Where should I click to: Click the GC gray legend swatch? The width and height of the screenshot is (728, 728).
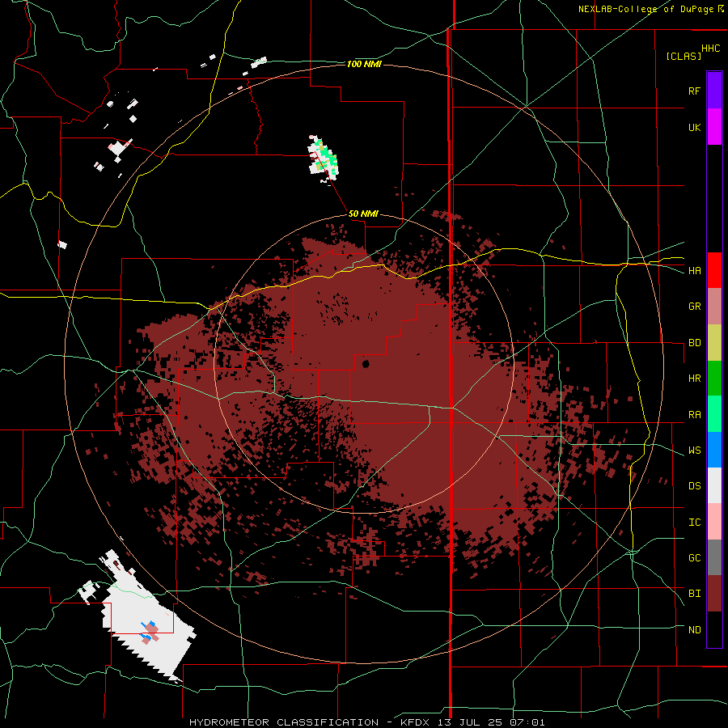[714, 557]
